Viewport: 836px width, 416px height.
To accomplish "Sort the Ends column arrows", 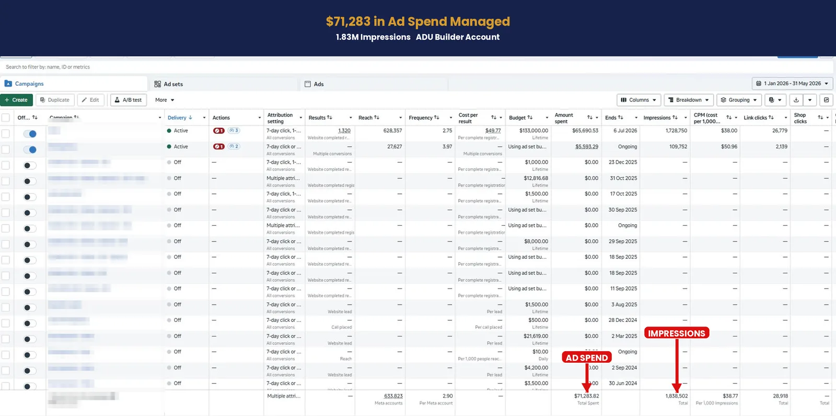I will click(621, 118).
